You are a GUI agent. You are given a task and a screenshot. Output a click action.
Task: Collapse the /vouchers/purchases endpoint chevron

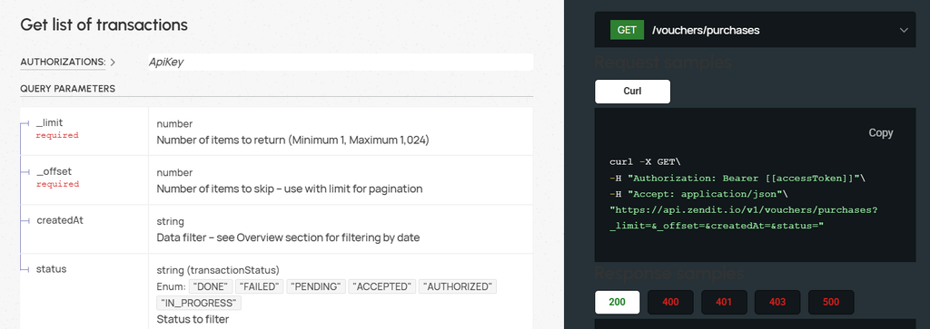pos(904,30)
